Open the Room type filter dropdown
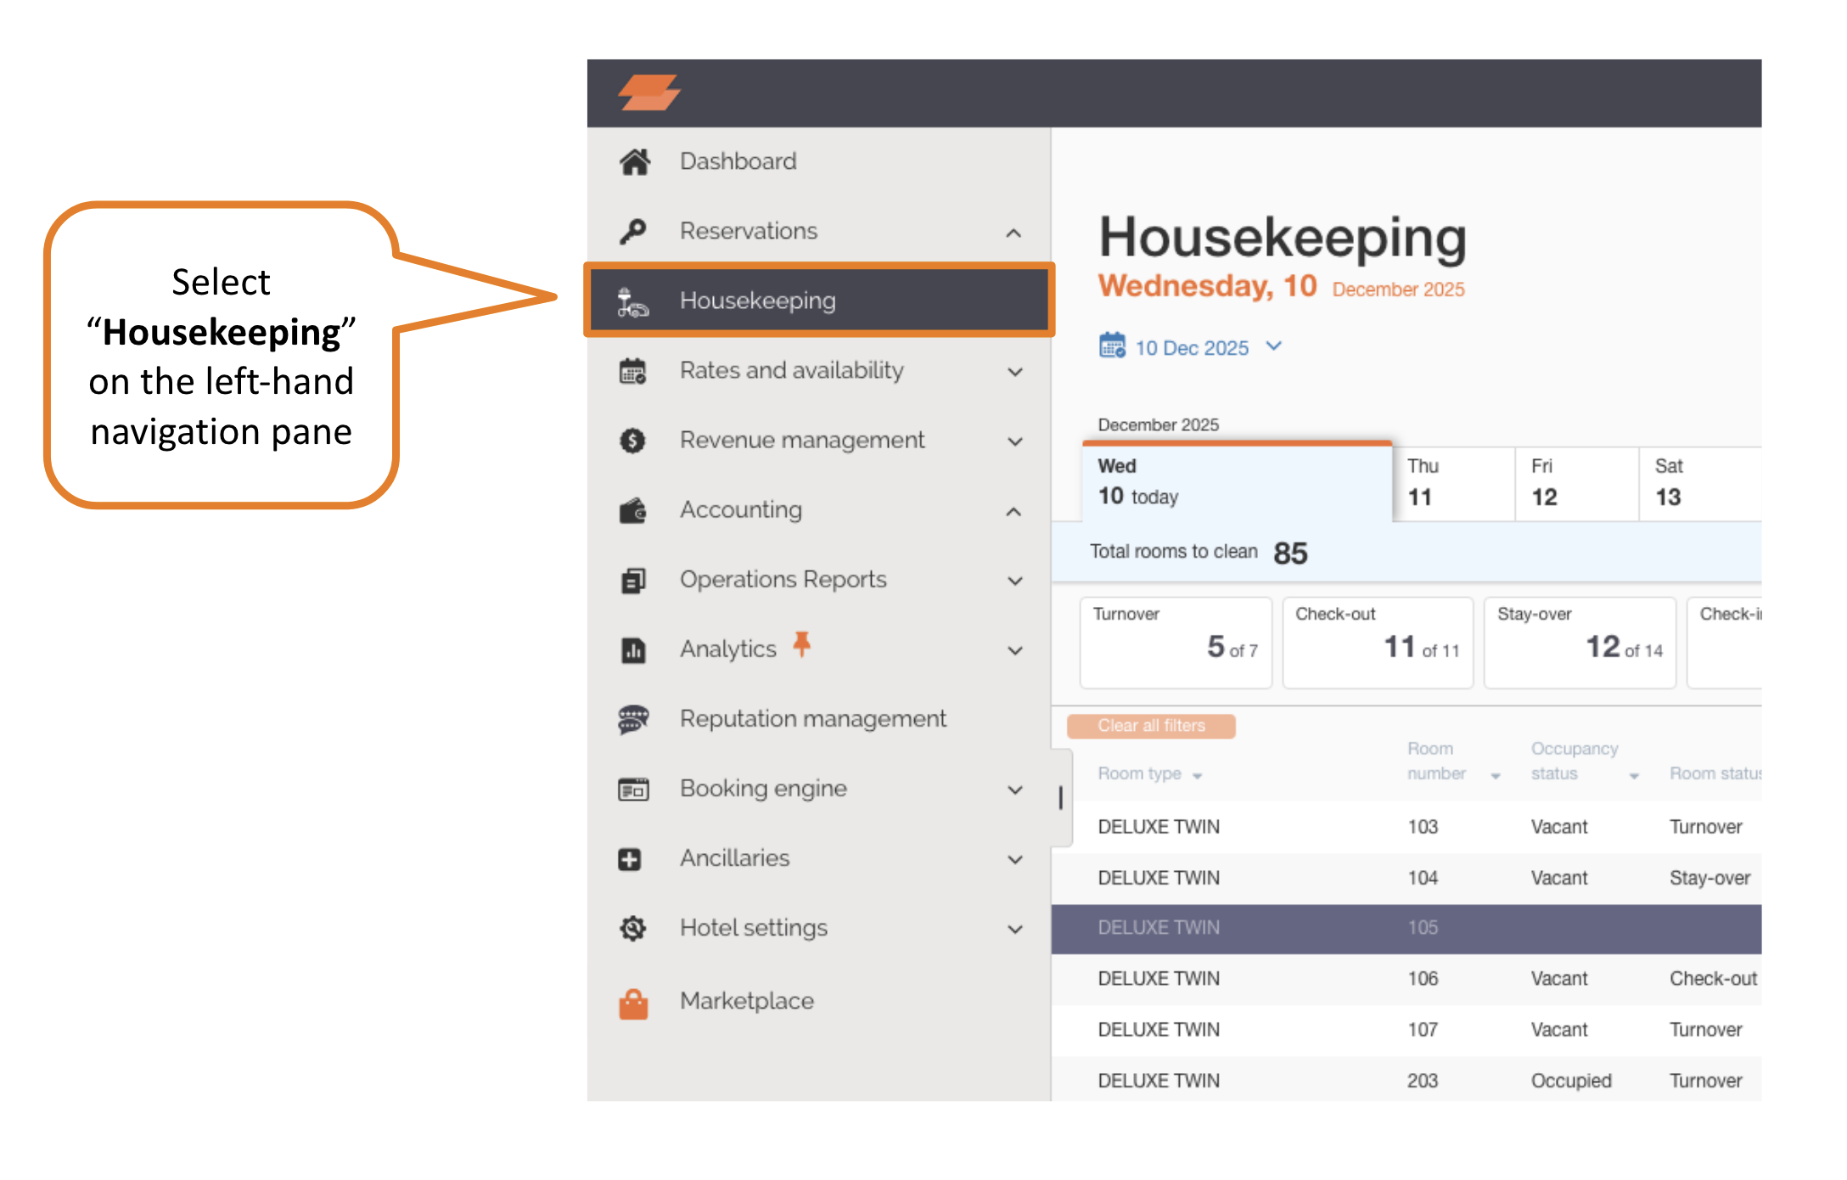The image size is (1847, 1180). click(x=1197, y=775)
